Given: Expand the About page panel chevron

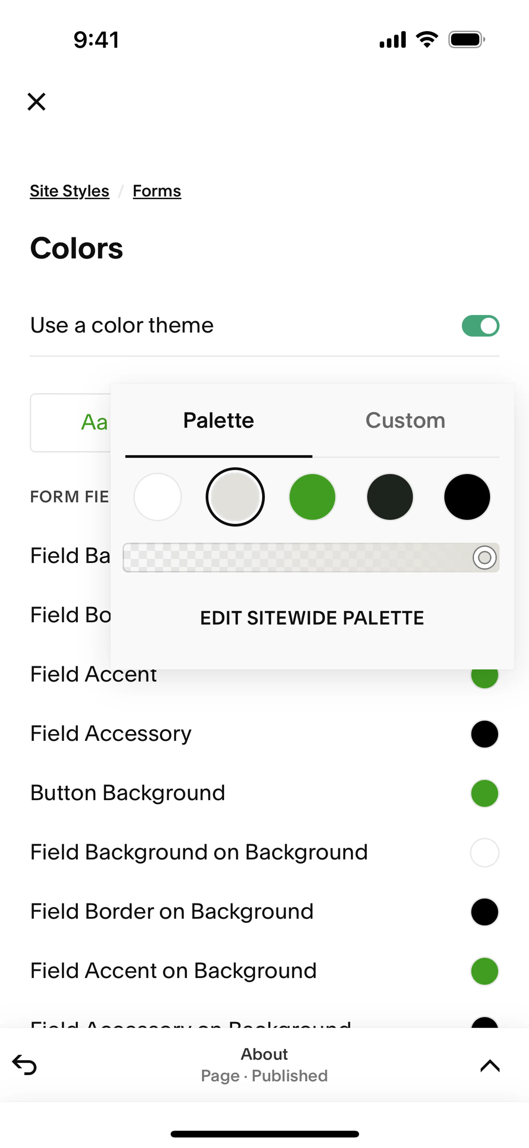Looking at the screenshot, I should coord(490,1065).
